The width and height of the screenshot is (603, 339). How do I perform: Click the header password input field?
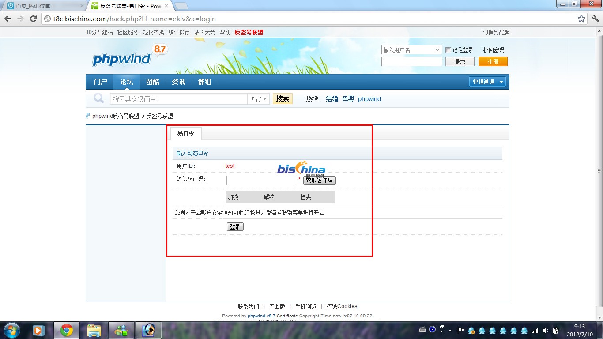pyautogui.click(x=411, y=62)
